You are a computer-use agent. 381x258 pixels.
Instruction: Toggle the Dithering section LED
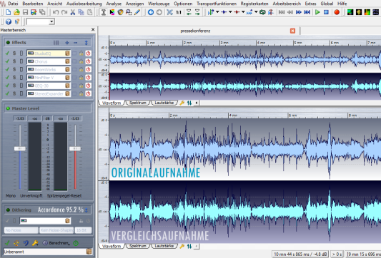click(x=8, y=210)
